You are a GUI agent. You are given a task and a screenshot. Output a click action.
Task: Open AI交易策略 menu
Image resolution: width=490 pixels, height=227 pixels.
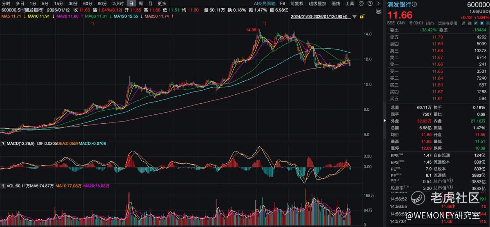click(x=265, y=3)
